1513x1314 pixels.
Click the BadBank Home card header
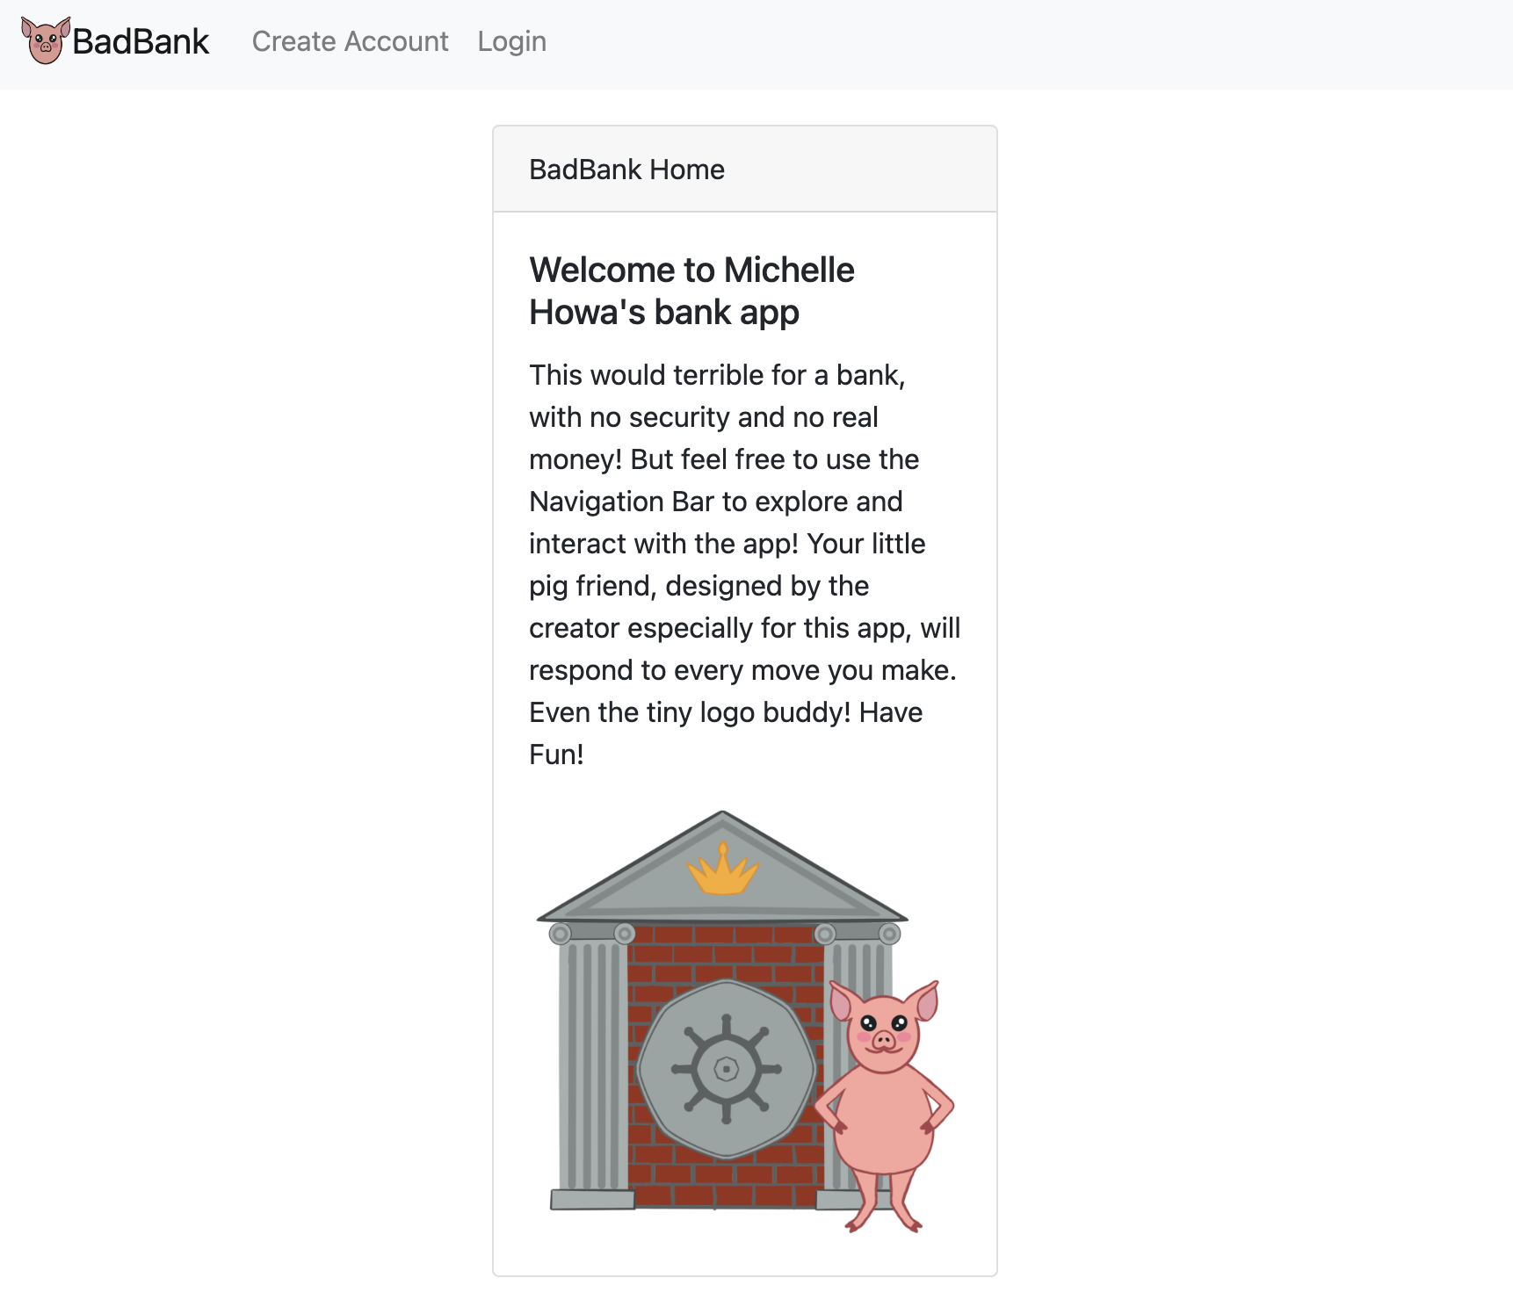coord(626,169)
